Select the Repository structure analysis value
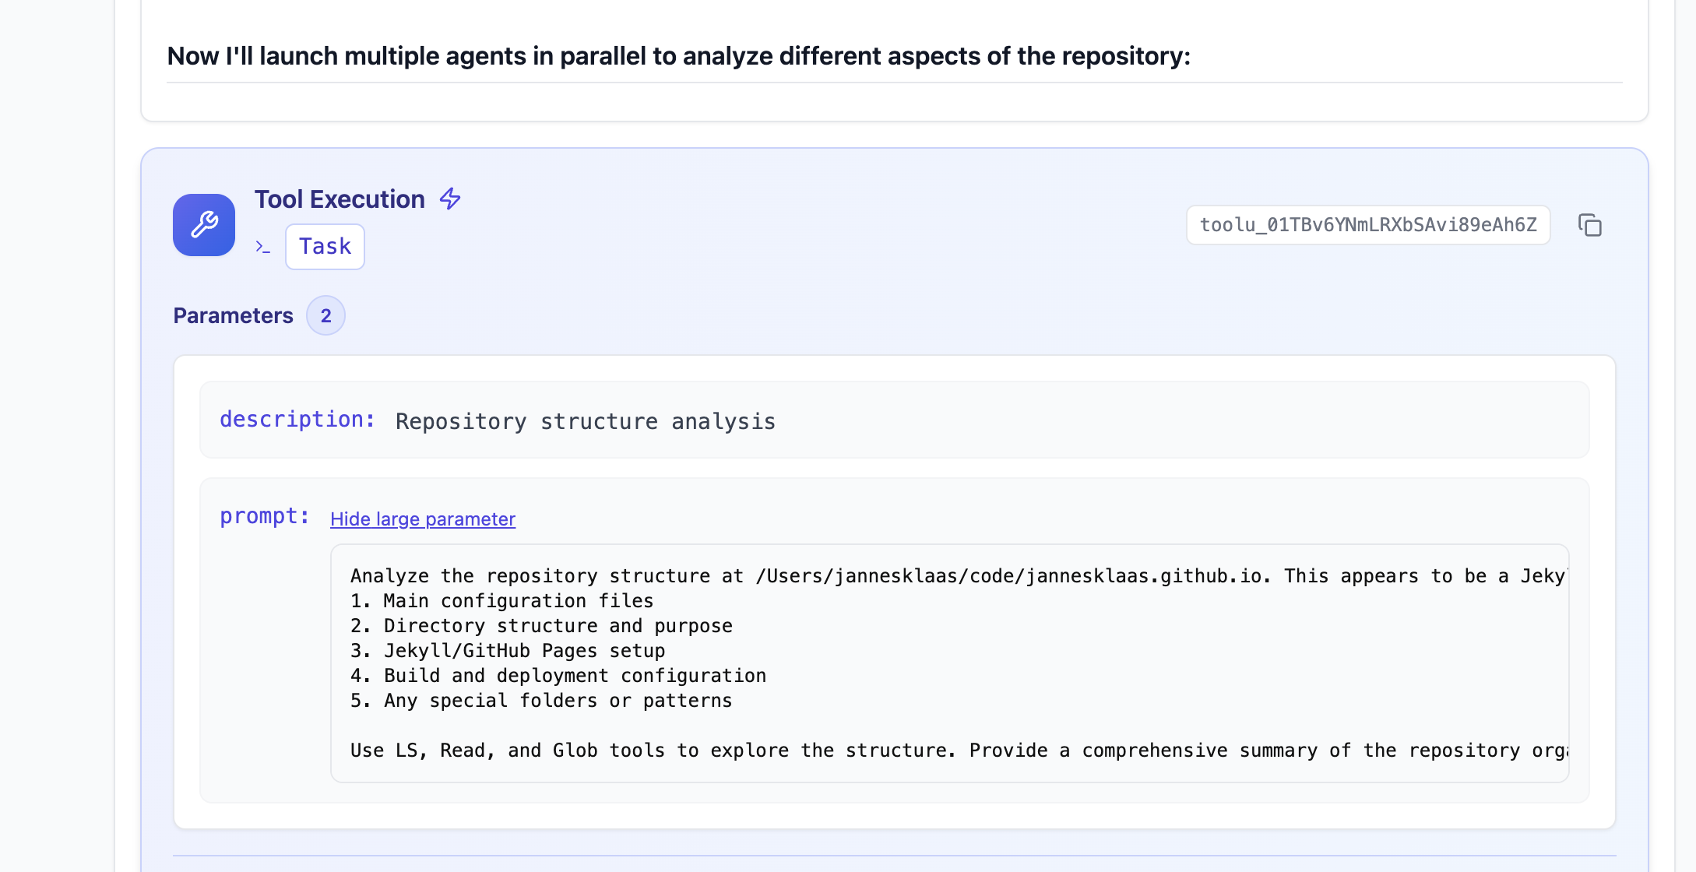 pos(586,421)
